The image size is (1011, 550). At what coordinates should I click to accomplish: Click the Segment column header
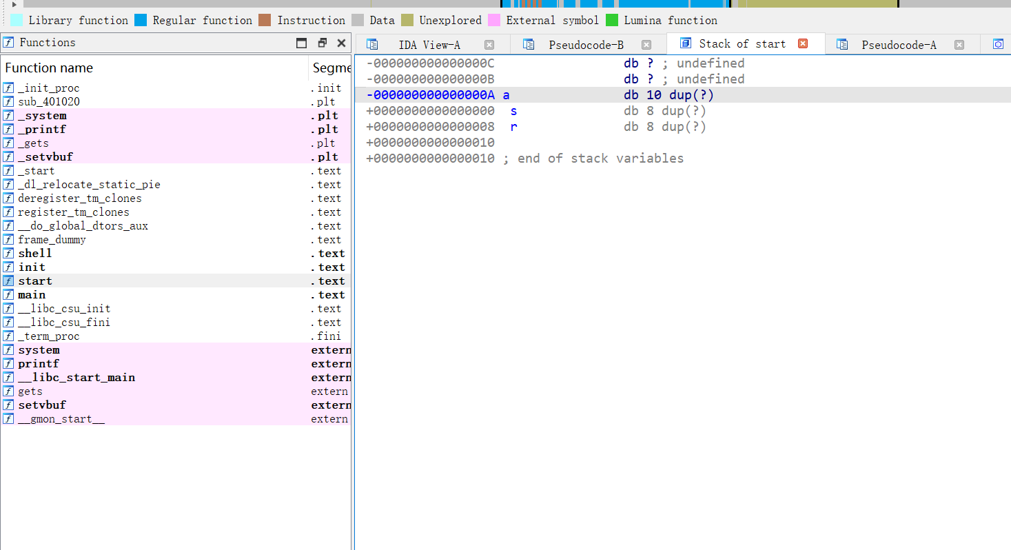pyautogui.click(x=330, y=68)
